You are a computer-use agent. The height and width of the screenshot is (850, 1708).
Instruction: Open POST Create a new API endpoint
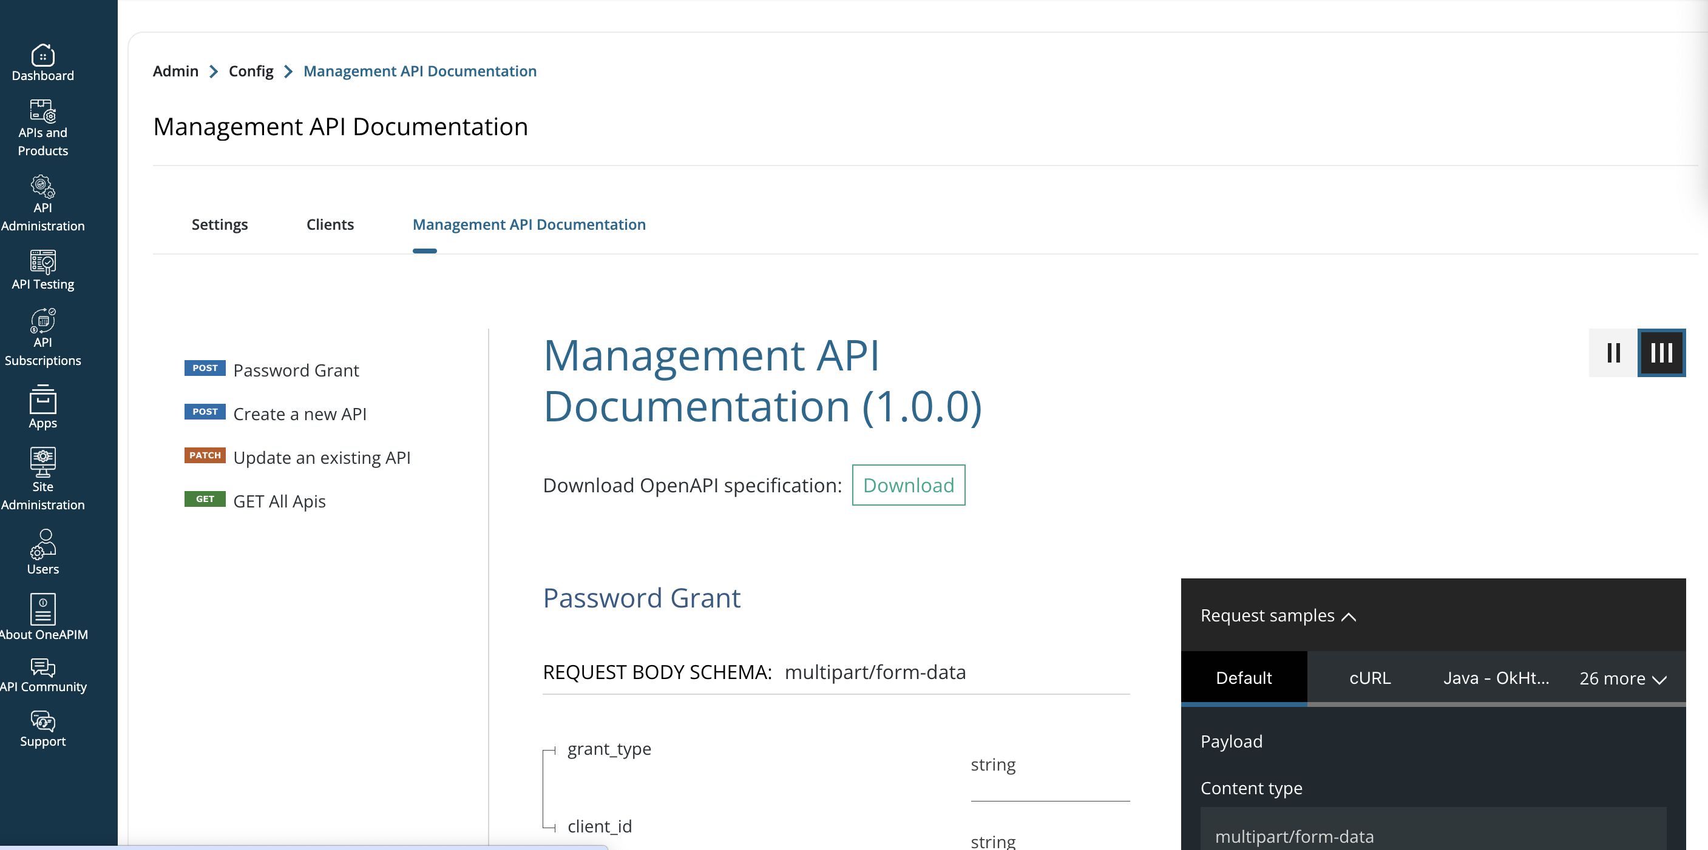click(275, 413)
